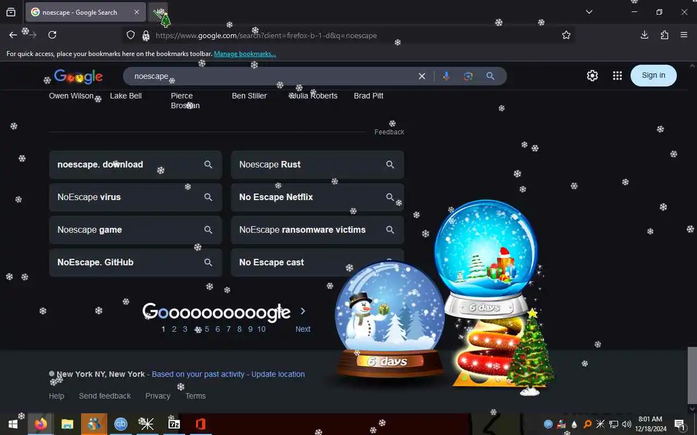Search related query Noescape Rust

coord(317,165)
